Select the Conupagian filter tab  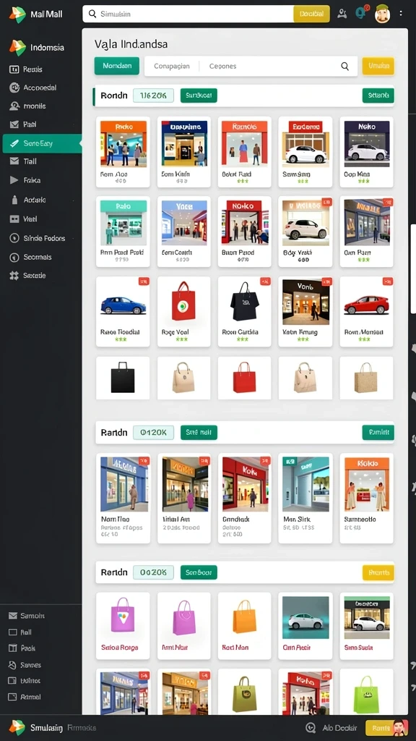pyautogui.click(x=172, y=66)
